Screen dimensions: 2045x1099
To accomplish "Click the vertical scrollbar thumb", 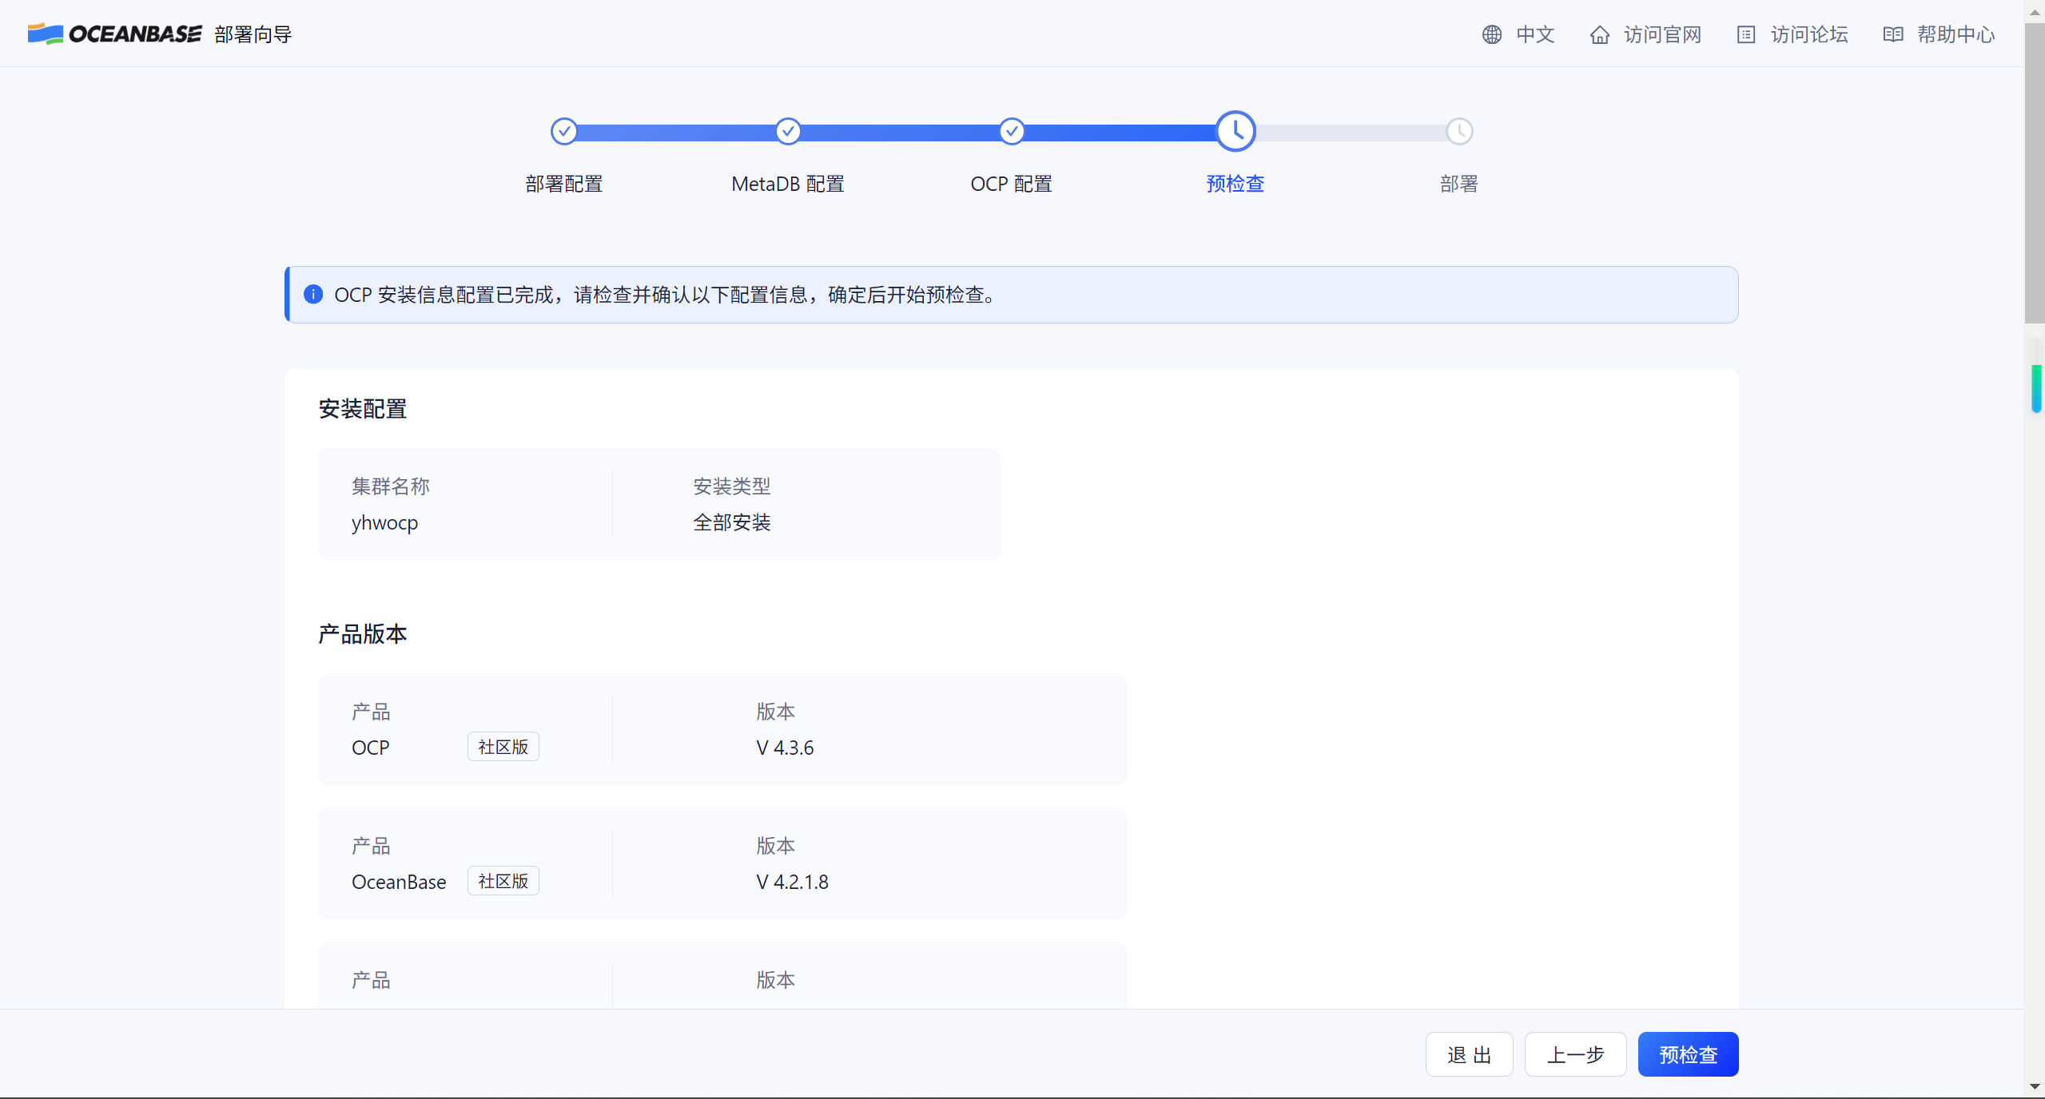I will pyautogui.click(x=2034, y=172).
